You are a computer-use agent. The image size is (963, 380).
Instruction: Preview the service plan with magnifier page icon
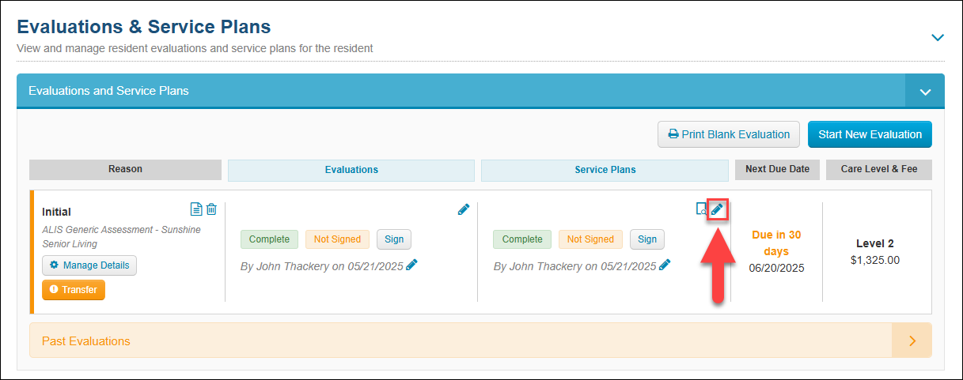tap(701, 209)
